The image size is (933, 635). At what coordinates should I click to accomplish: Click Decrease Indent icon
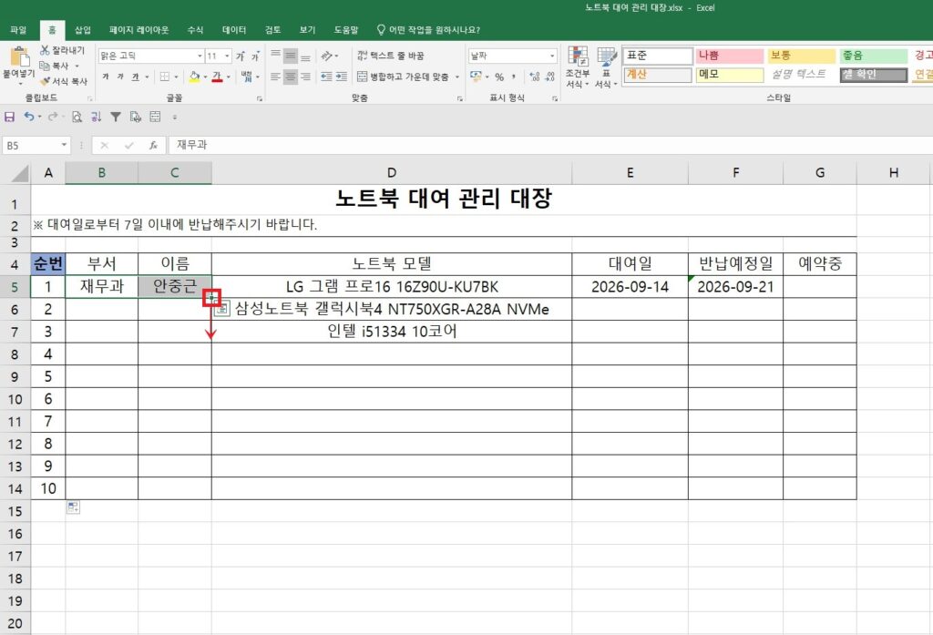pos(326,77)
